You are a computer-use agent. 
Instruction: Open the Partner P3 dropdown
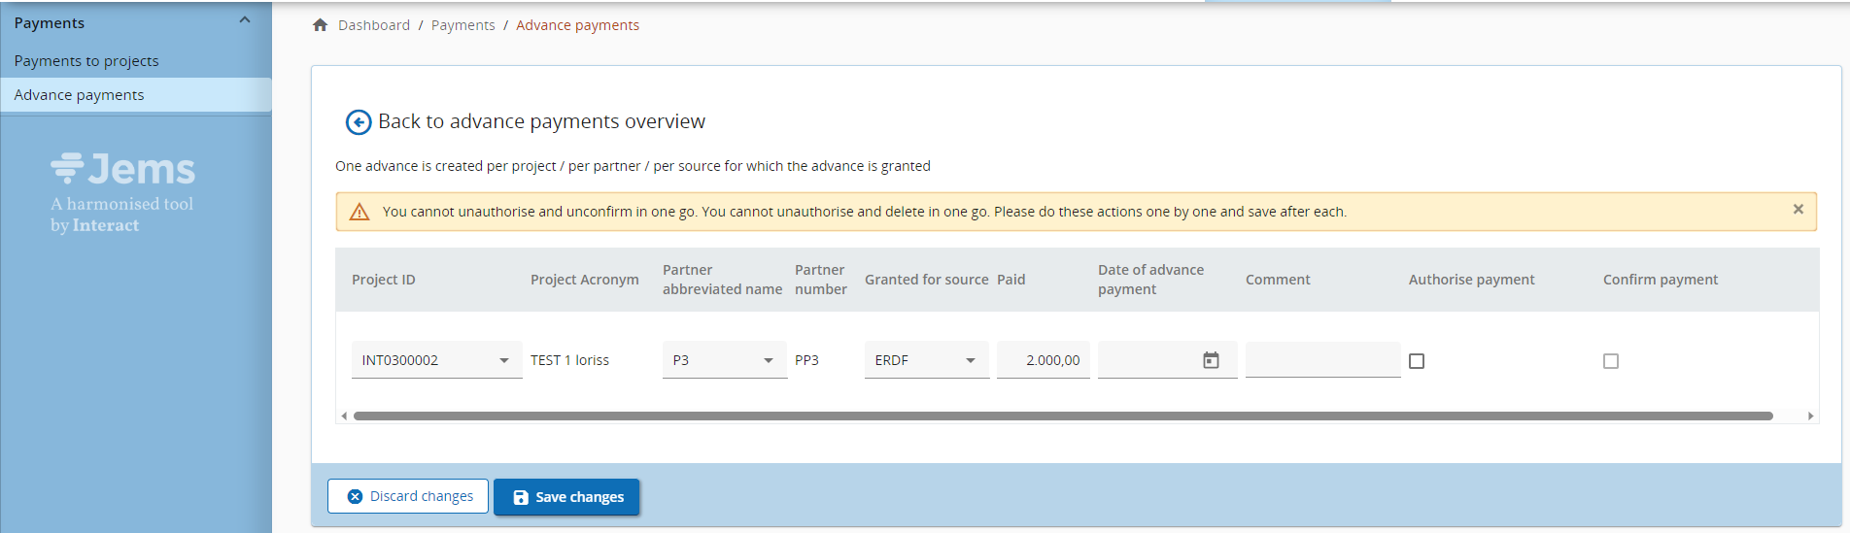pyautogui.click(x=724, y=360)
